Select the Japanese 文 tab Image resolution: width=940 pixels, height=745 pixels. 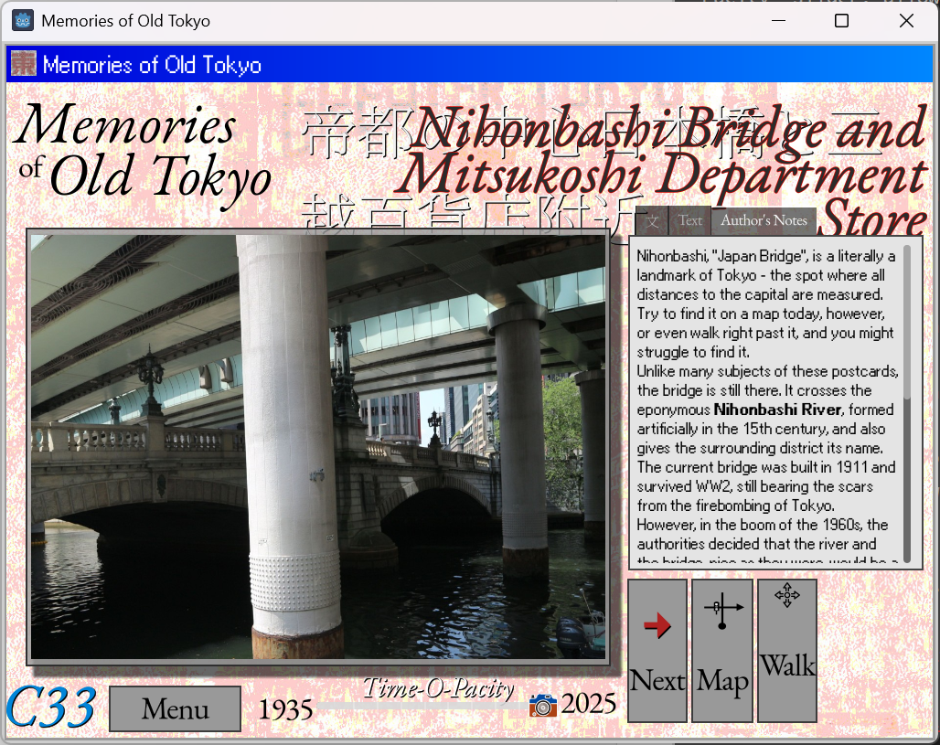653,221
